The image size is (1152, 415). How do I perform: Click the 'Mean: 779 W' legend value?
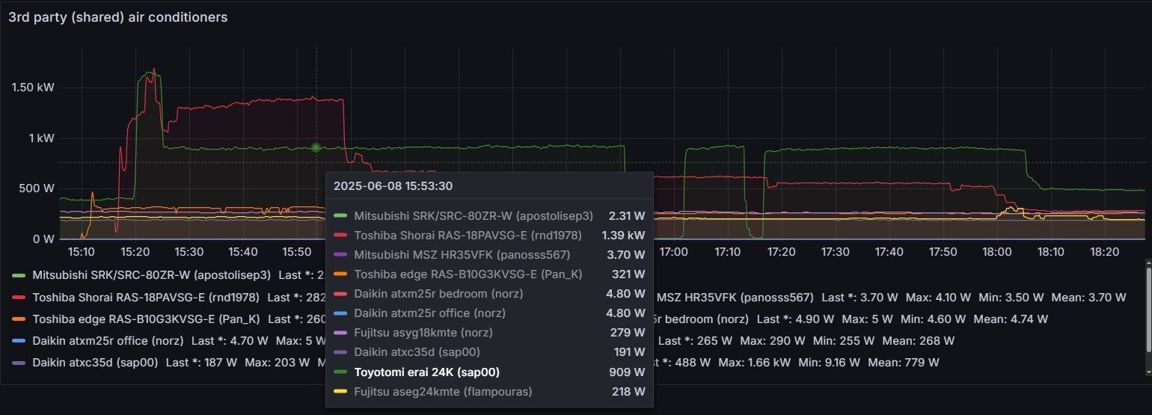tap(904, 362)
